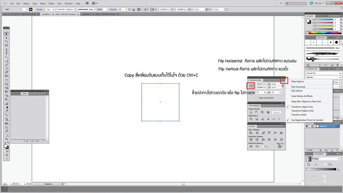
Task: Click the CS Live icon
Action: tap(311, 3)
